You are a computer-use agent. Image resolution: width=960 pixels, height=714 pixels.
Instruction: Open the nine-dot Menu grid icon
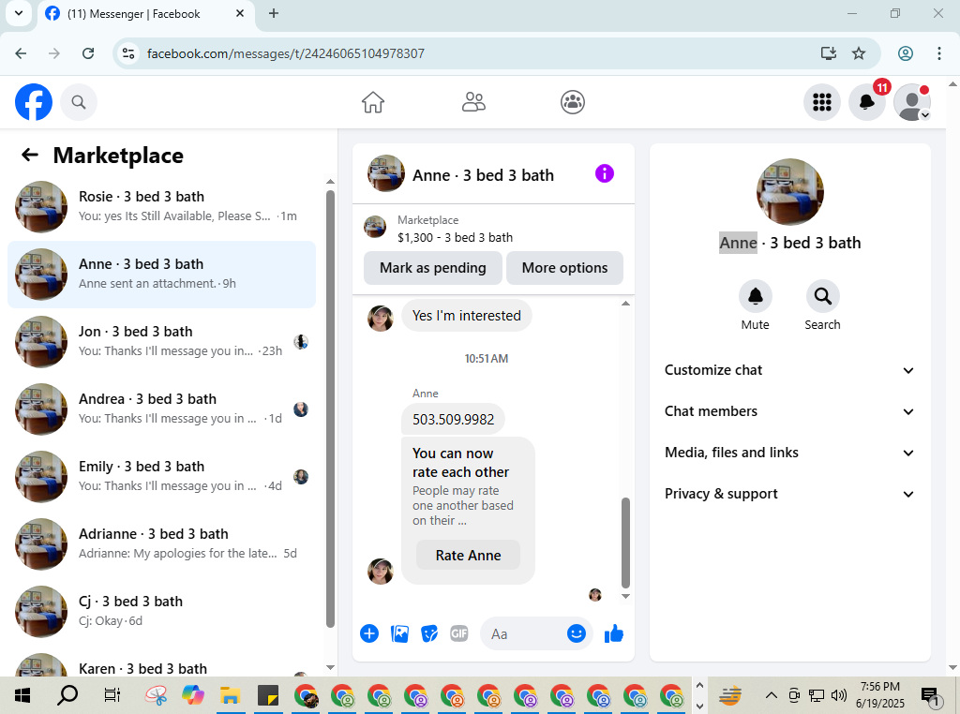coord(821,102)
